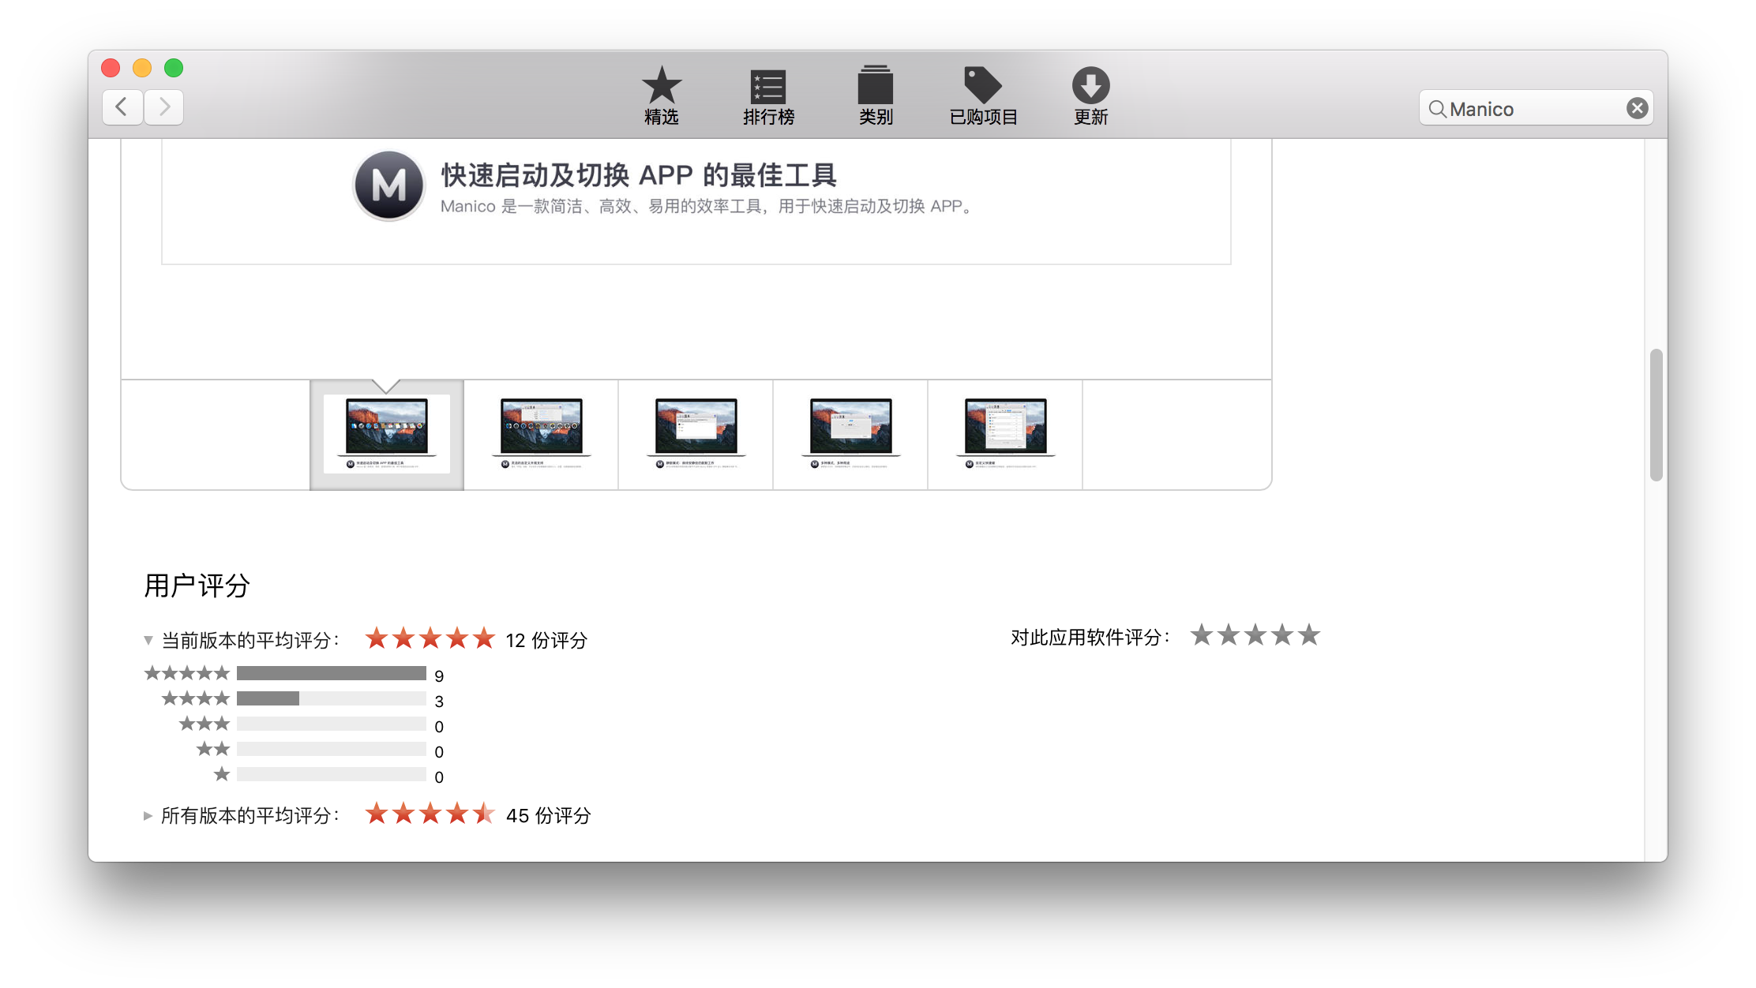Viewport: 1756px width, 988px height.
Task: Clear the Manico search query
Action: 1637,107
